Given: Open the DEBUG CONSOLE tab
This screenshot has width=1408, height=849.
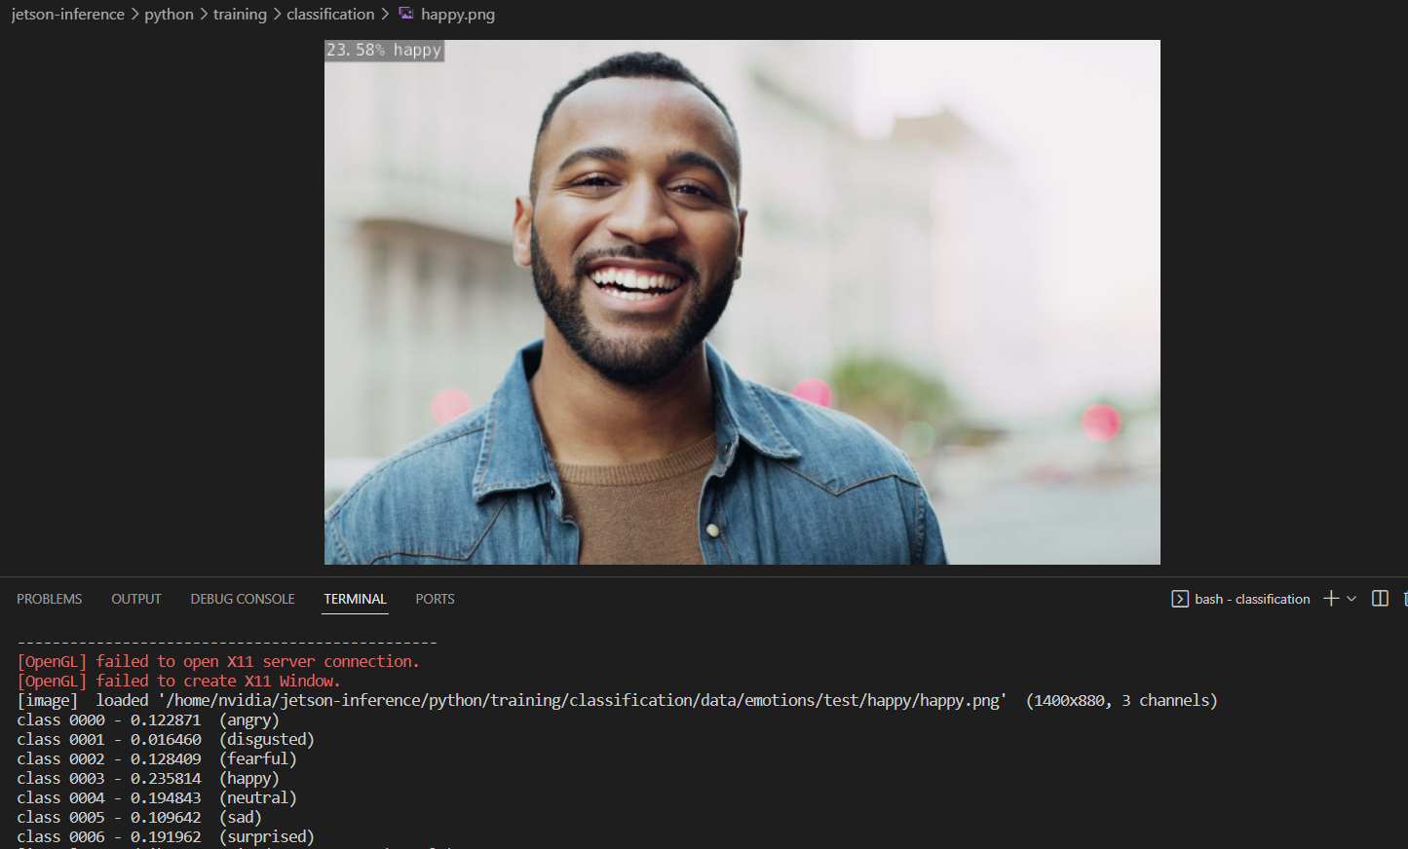Looking at the screenshot, I should click(x=242, y=598).
